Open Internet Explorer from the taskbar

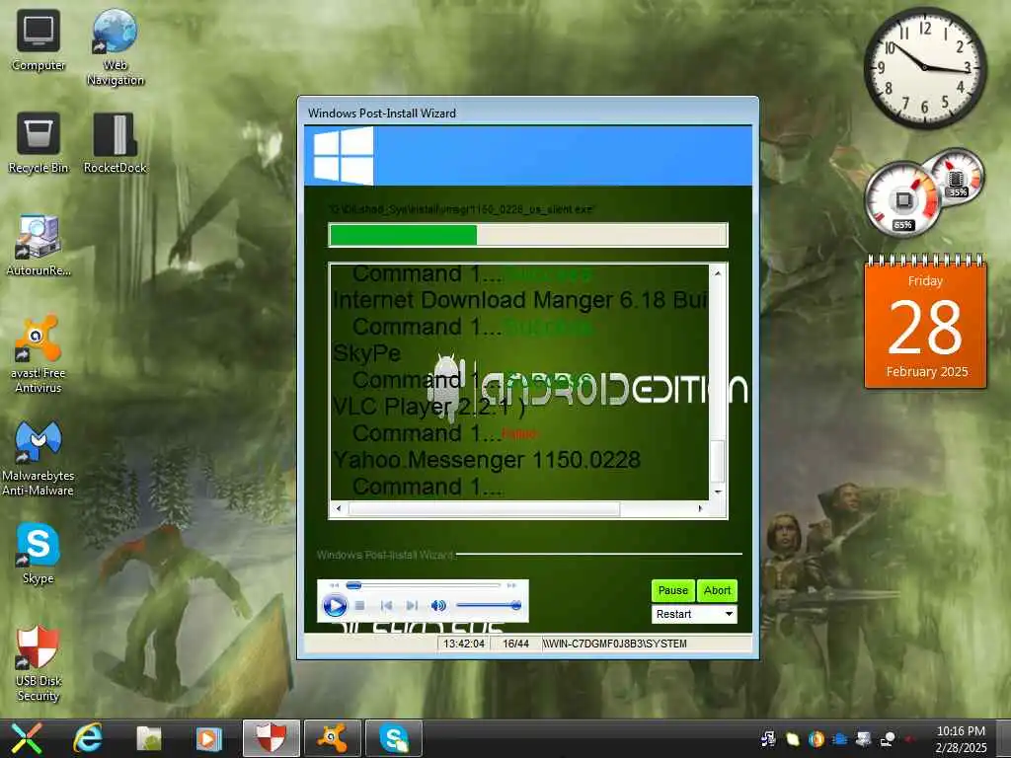[x=88, y=738]
